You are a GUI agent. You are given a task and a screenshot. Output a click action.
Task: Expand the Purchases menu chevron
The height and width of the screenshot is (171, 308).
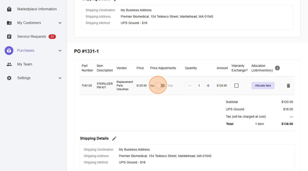tap(60, 50)
